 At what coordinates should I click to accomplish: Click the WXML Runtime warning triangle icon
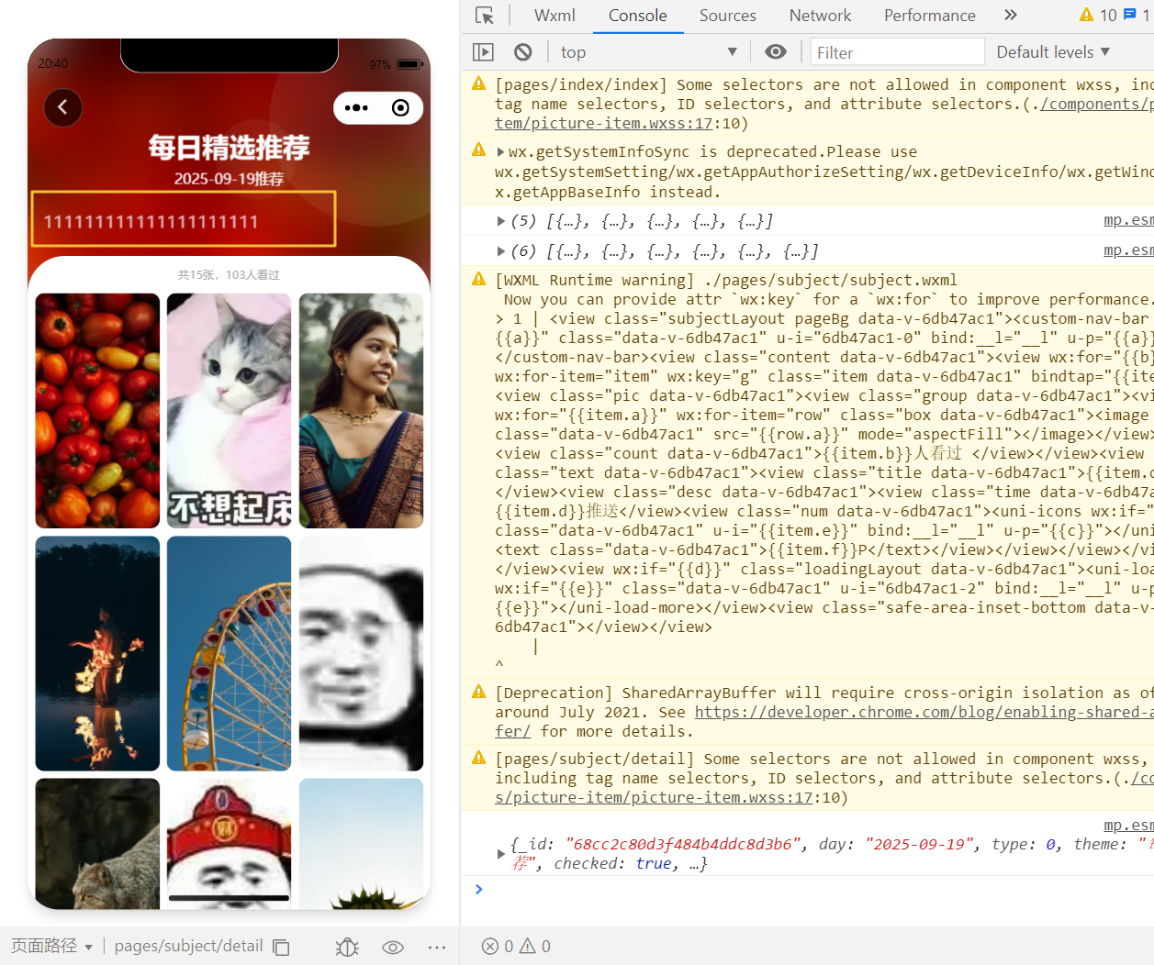click(478, 280)
